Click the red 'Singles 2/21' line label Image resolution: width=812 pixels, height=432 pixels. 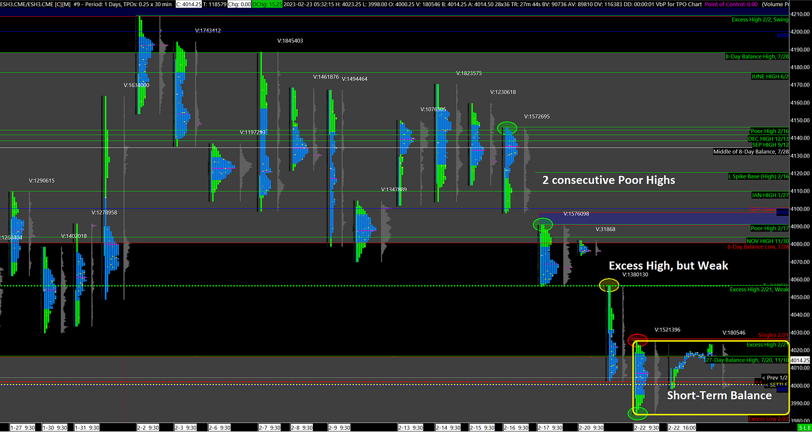[x=773, y=335]
